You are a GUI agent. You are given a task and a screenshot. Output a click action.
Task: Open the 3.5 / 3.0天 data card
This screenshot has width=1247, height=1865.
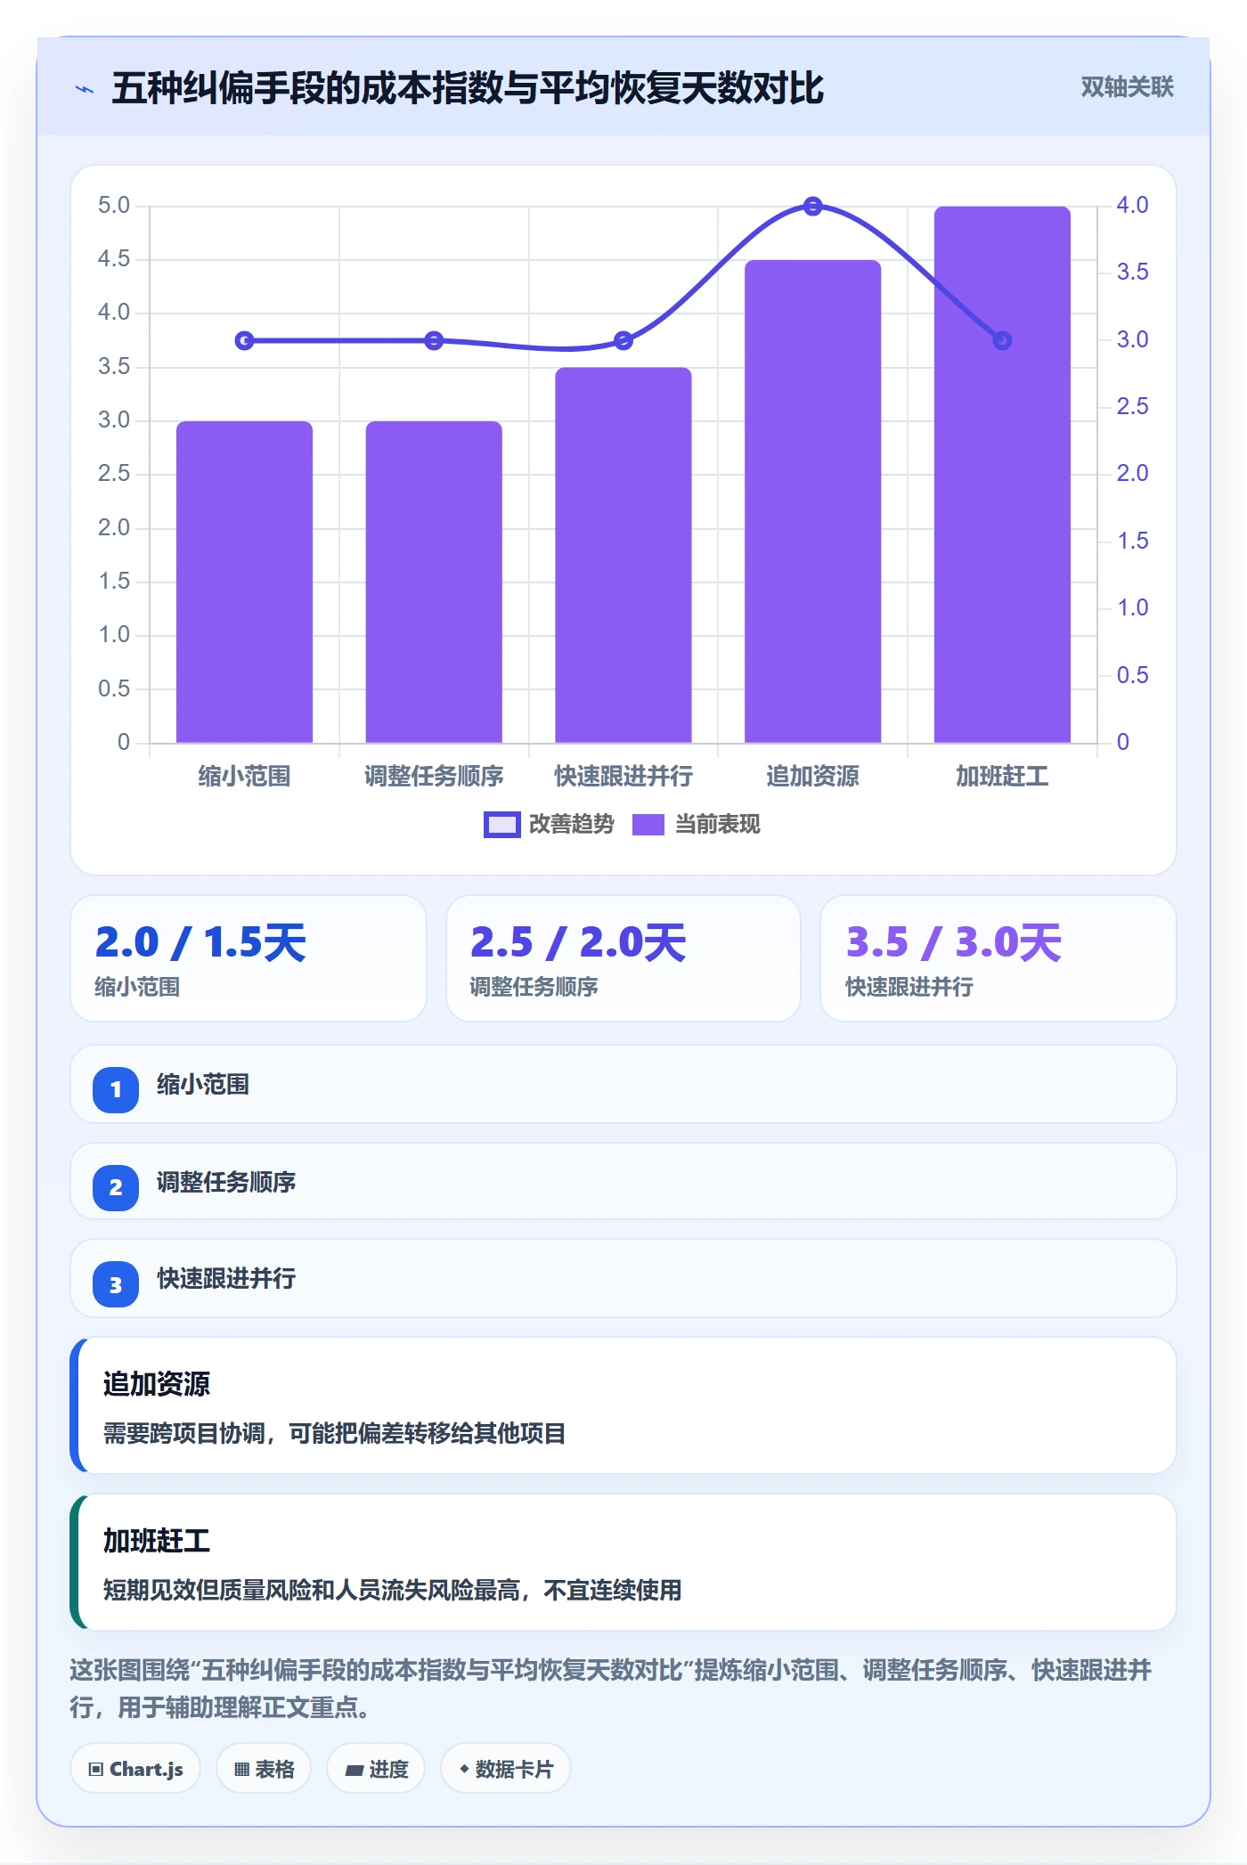tap(998, 958)
